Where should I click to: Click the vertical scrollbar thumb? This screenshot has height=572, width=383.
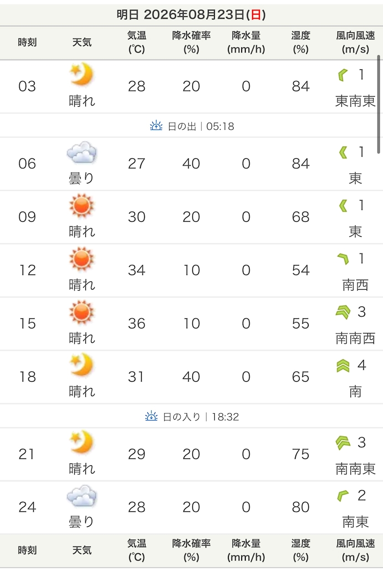(x=378, y=104)
